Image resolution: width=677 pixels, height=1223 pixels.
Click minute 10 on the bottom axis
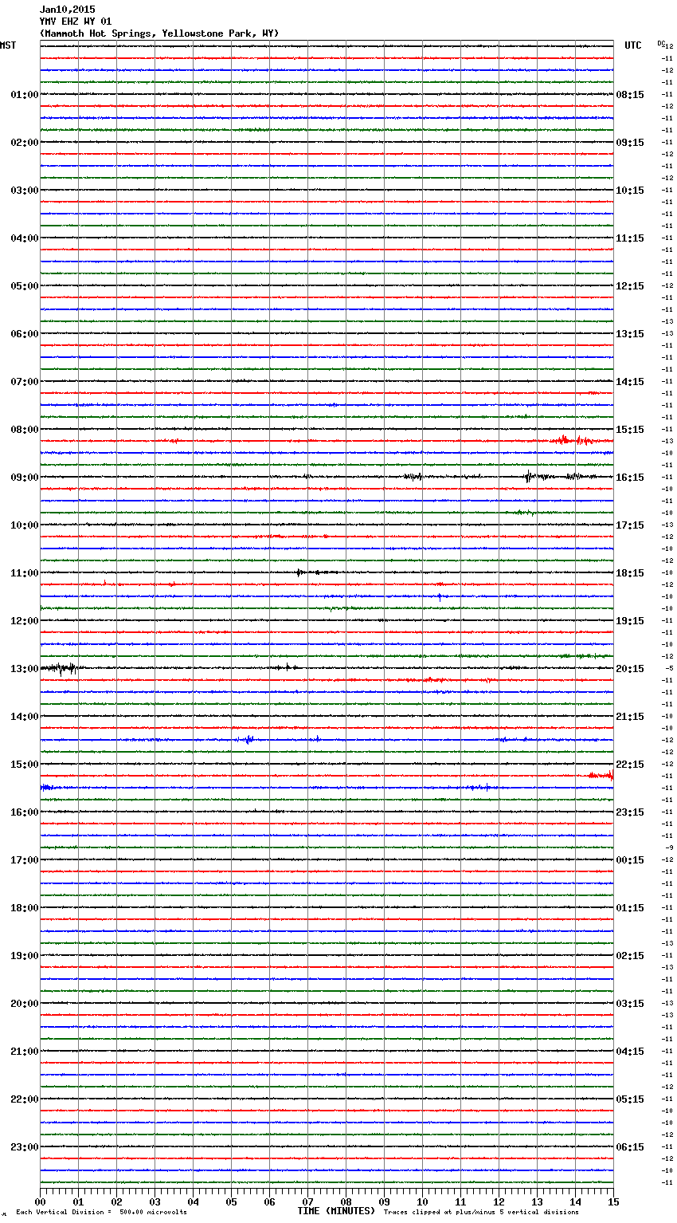(422, 1201)
